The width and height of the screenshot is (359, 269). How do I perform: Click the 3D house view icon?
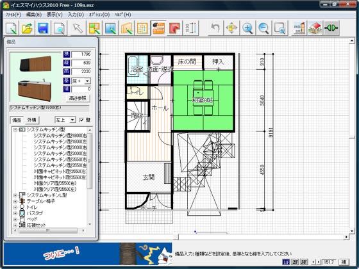pos(315,28)
